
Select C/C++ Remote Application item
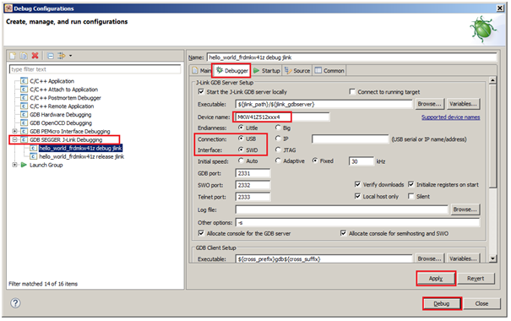(62, 106)
